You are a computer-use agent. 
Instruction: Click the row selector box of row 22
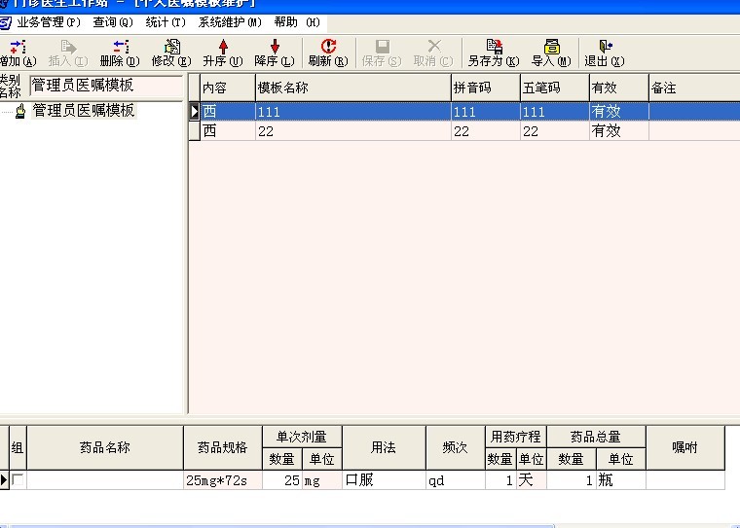click(194, 131)
